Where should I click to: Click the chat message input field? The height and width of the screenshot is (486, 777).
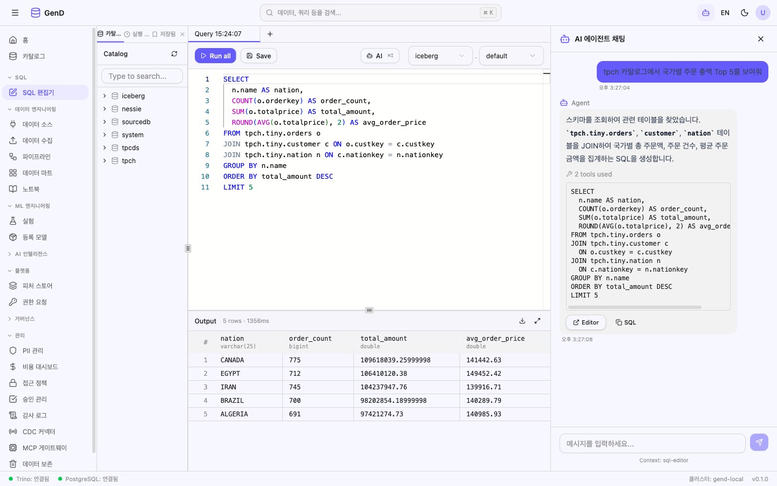click(x=652, y=443)
